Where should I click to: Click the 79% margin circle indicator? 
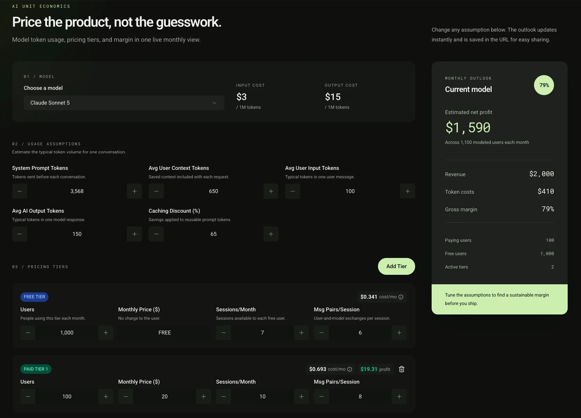click(544, 85)
